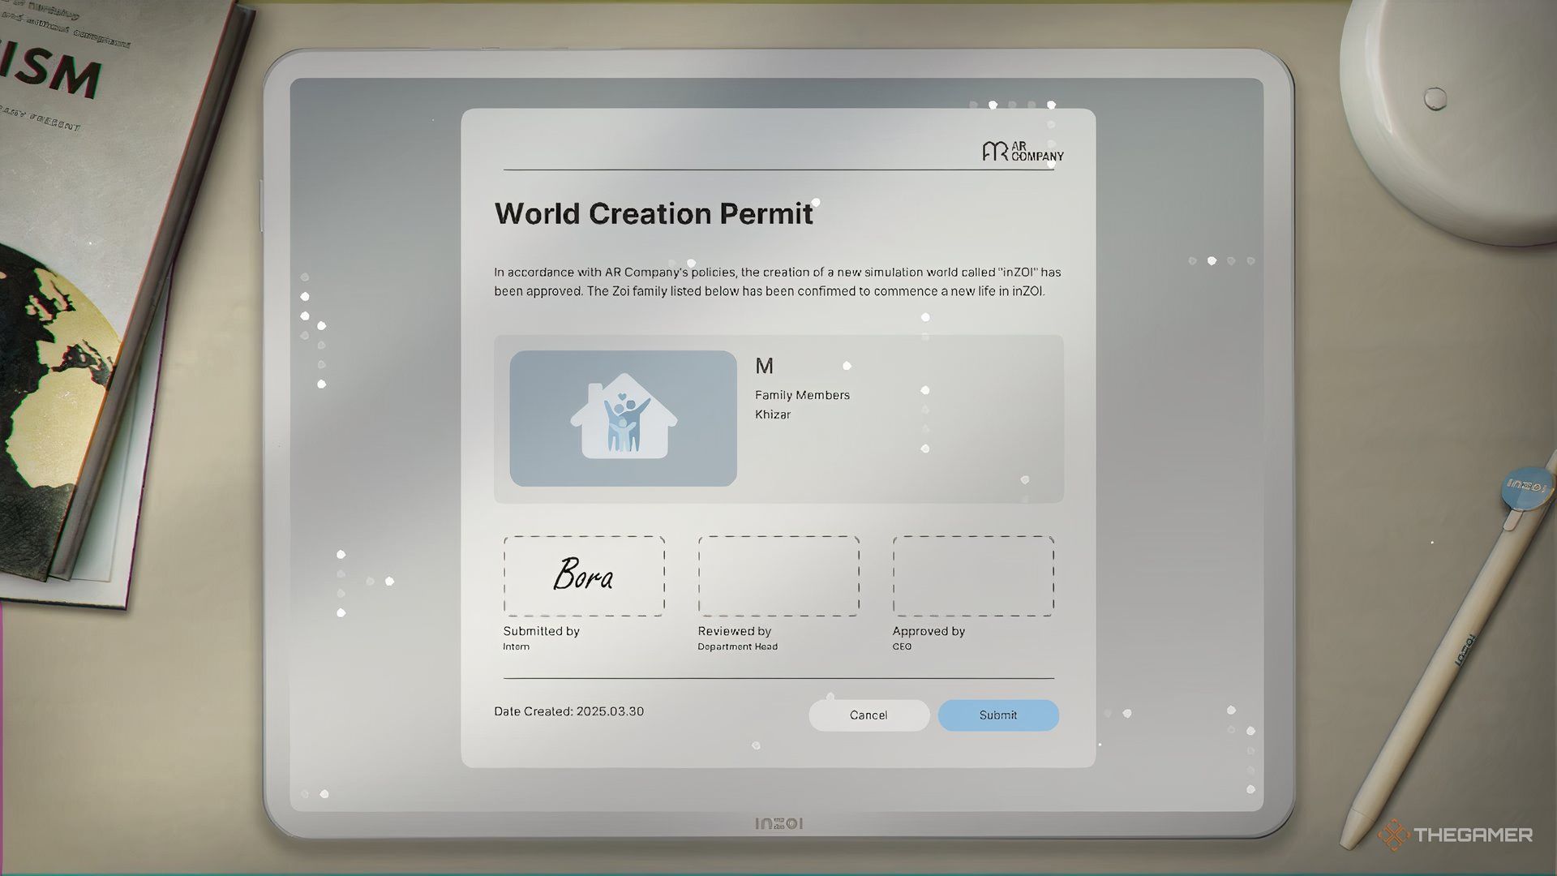The height and width of the screenshot is (876, 1557).
Task: Click the "Department Head" caption
Action: [737, 646]
